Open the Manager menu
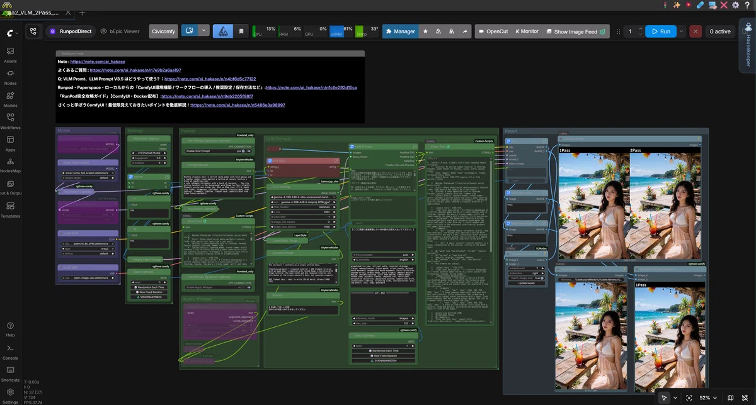The height and width of the screenshot is (405, 756). (400, 31)
